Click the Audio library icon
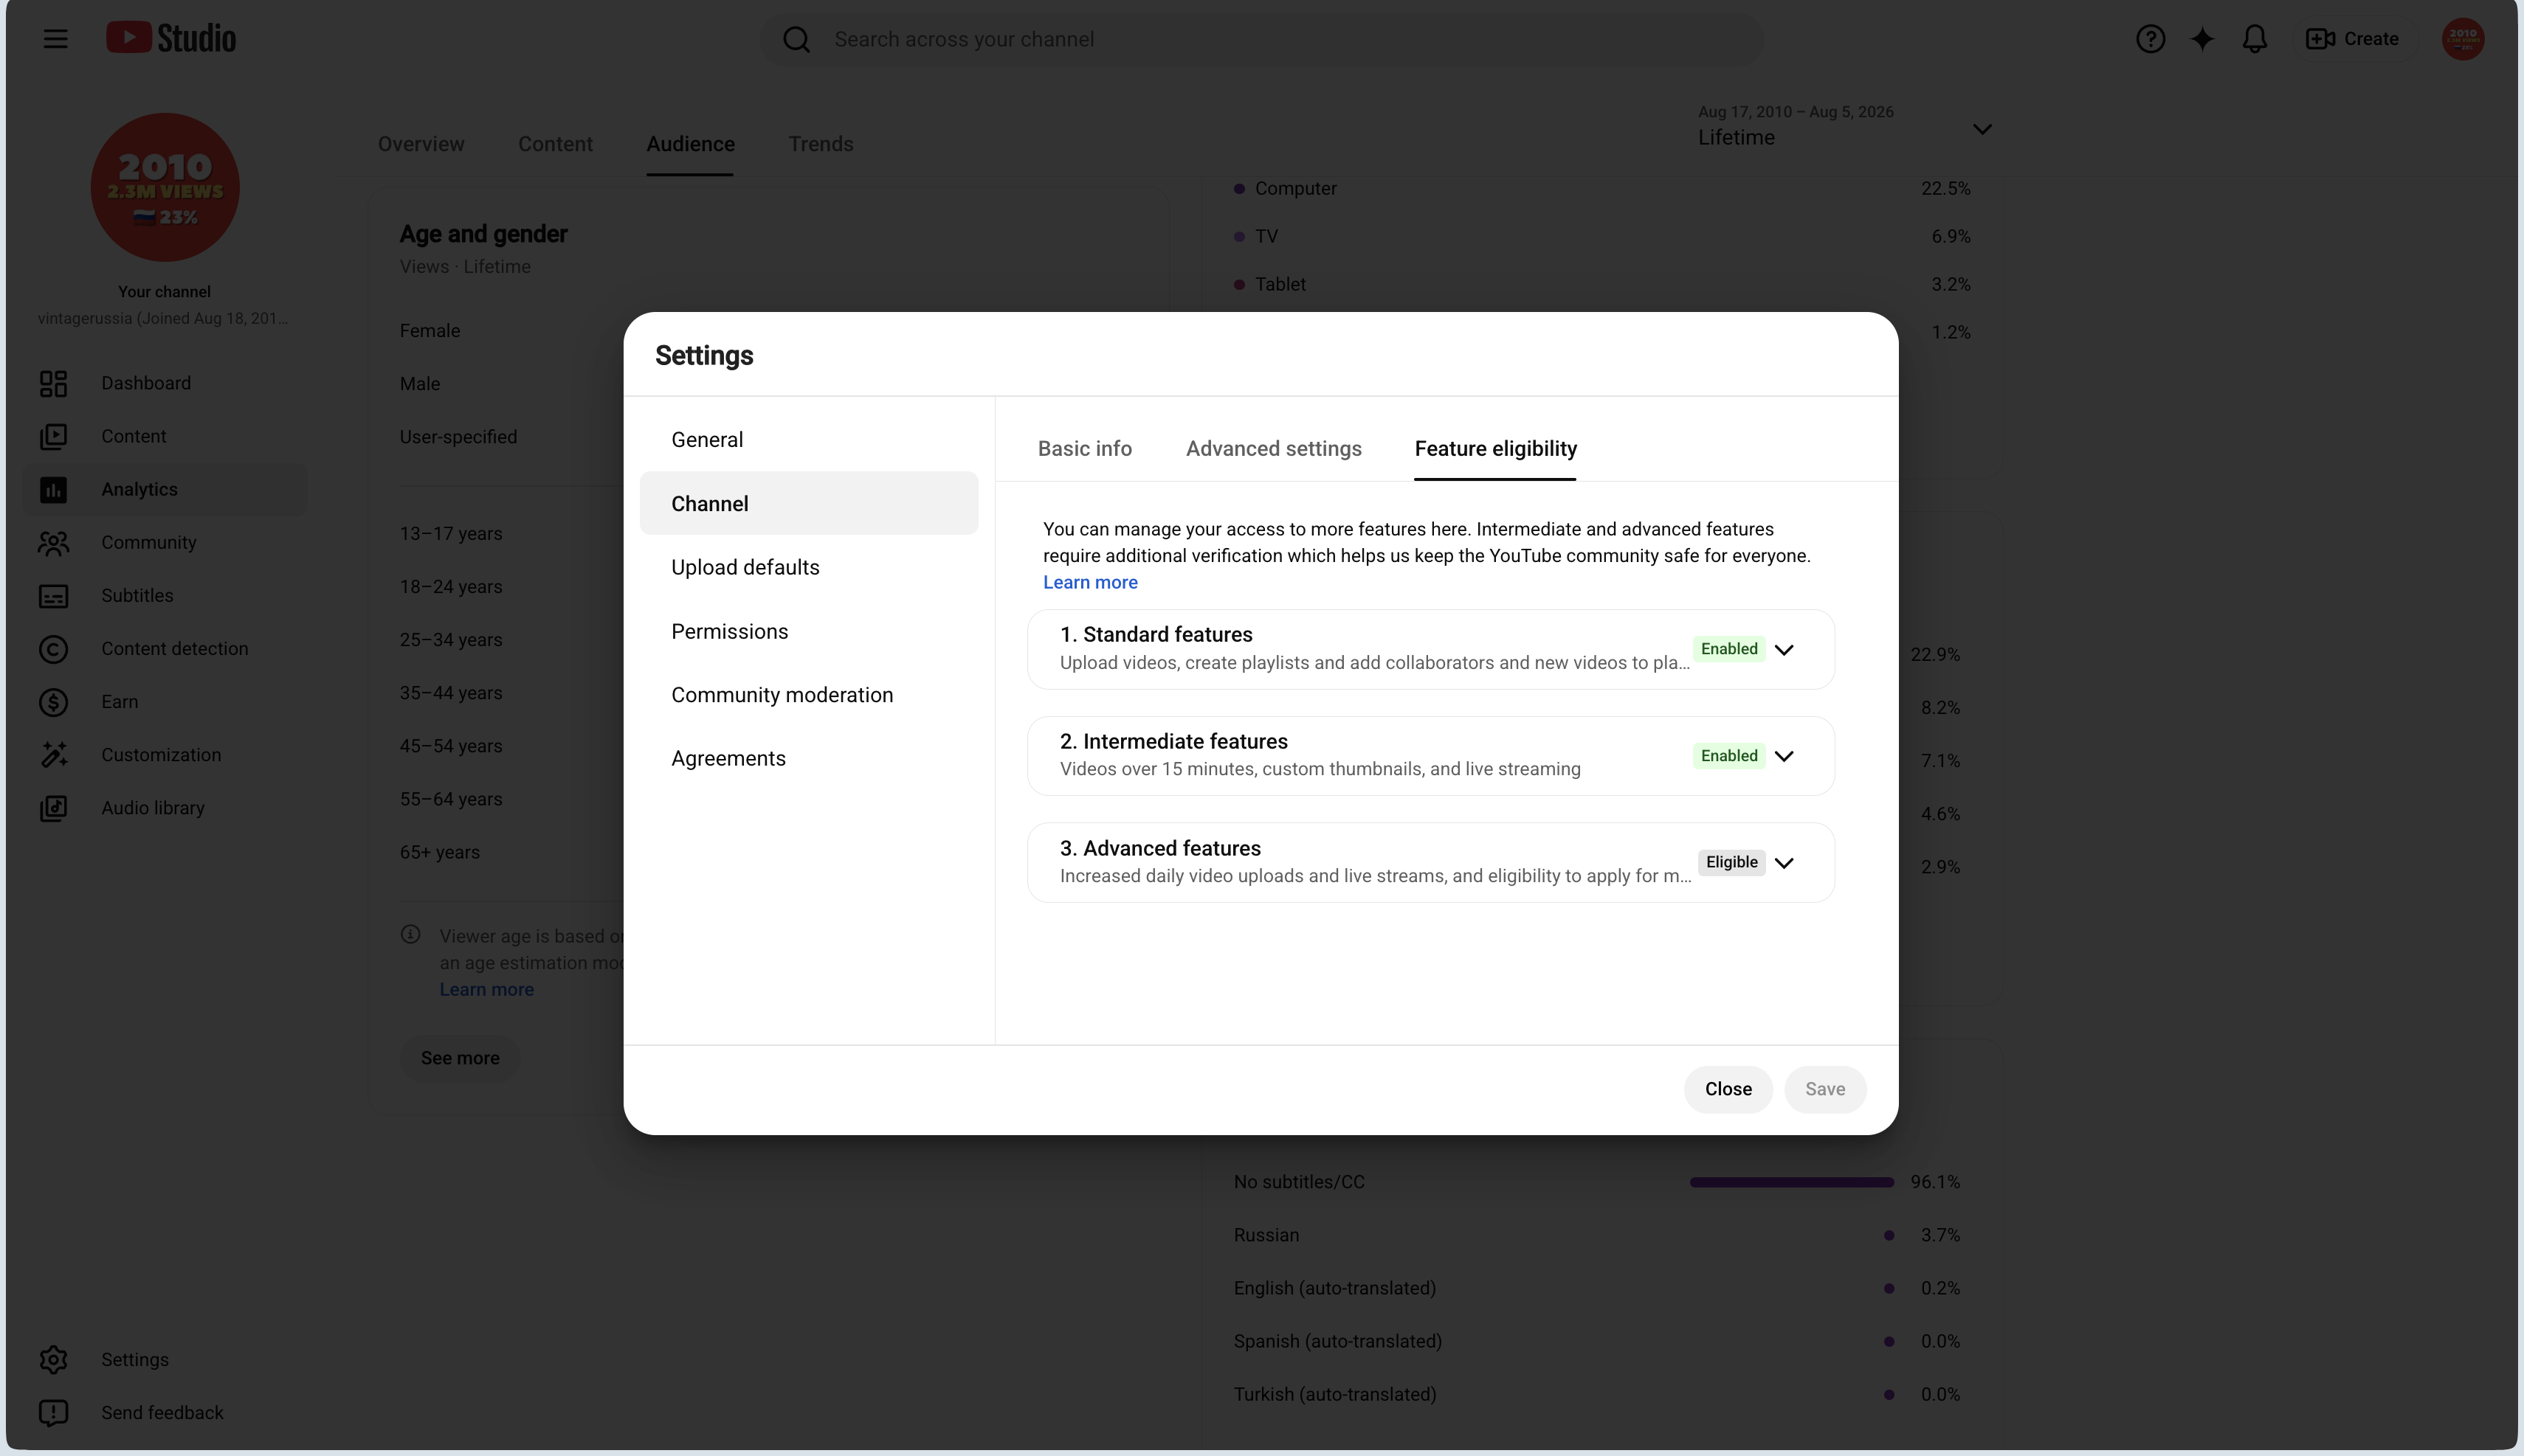Screen dimensions: 2524x1456 53,808
